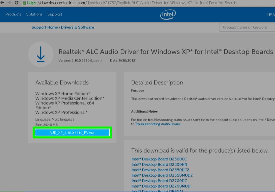Click the Detailed Description heading
Screen dimensions: 275x192
tap(157, 82)
